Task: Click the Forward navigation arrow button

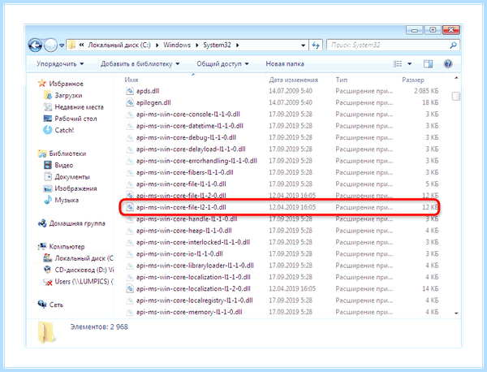Action: tap(50, 45)
